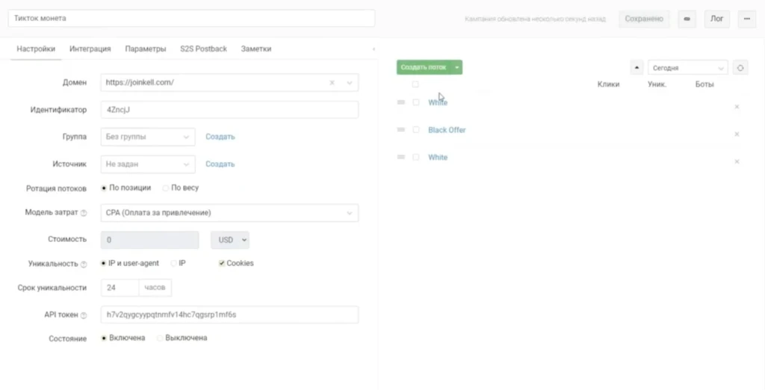Open the S2S Postback tab
The image size is (765, 390).
click(x=203, y=49)
